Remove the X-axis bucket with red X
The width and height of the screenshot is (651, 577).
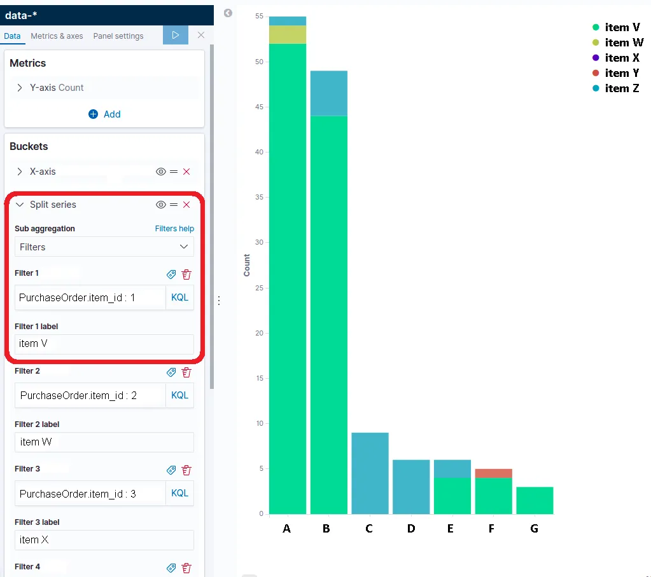tap(186, 172)
